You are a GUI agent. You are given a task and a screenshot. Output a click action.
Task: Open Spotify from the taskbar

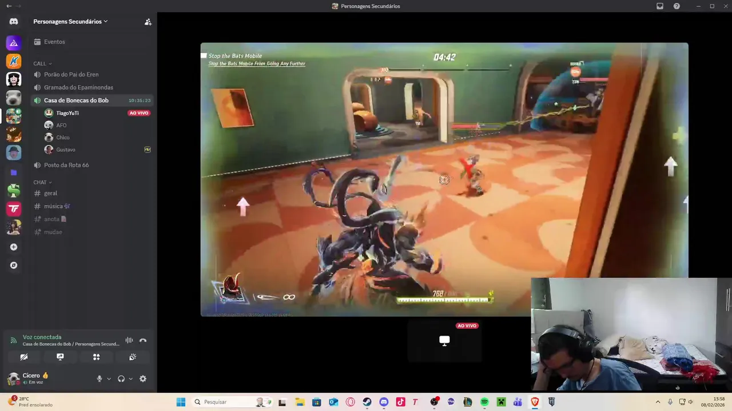tap(484, 402)
